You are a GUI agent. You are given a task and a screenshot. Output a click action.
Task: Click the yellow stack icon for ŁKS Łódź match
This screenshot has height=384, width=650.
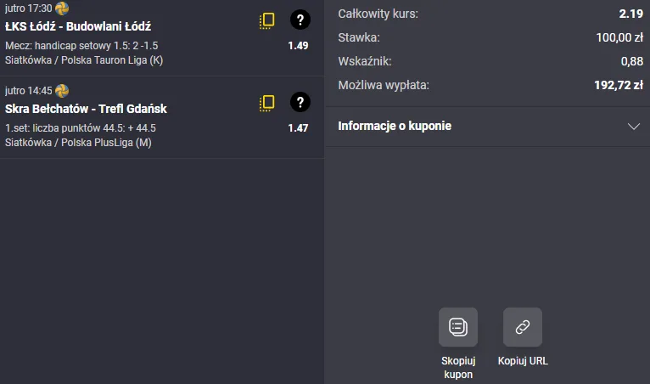click(x=267, y=21)
